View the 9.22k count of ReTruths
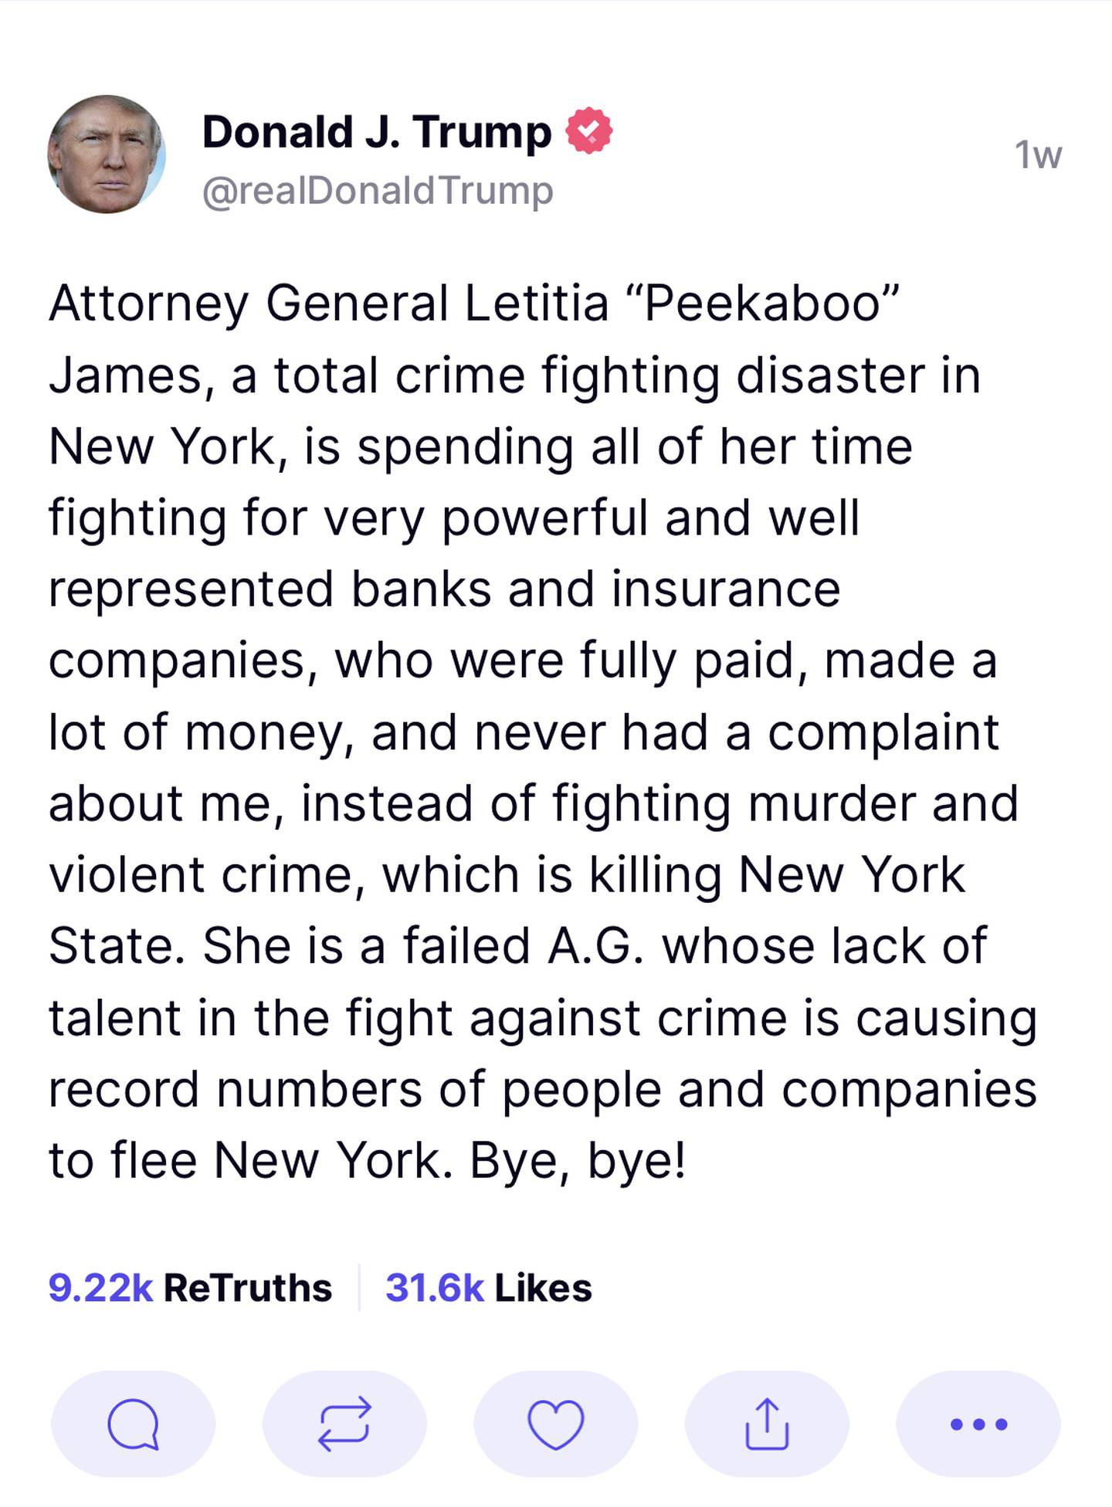Viewport: 1112px width, 1507px height. (100, 1288)
